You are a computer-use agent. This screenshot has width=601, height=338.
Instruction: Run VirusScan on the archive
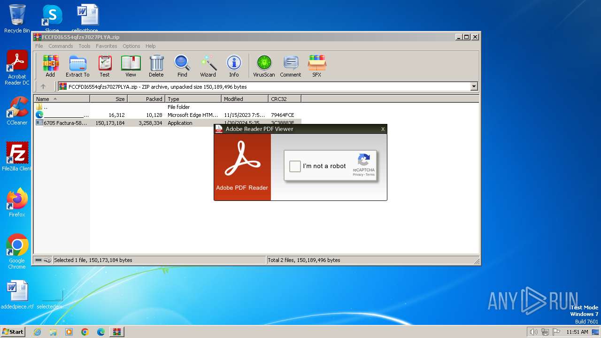tap(264, 66)
